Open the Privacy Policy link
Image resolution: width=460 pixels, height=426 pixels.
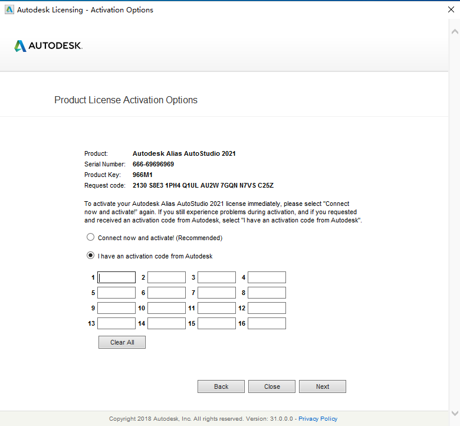coord(318,419)
